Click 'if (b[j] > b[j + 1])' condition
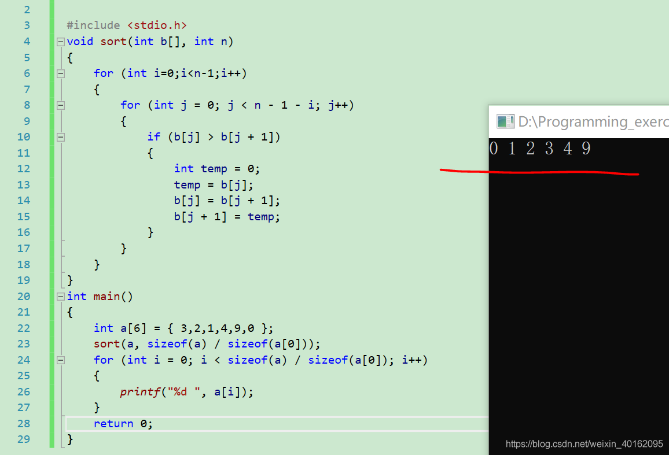The width and height of the screenshot is (669, 455). coord(214,138)
